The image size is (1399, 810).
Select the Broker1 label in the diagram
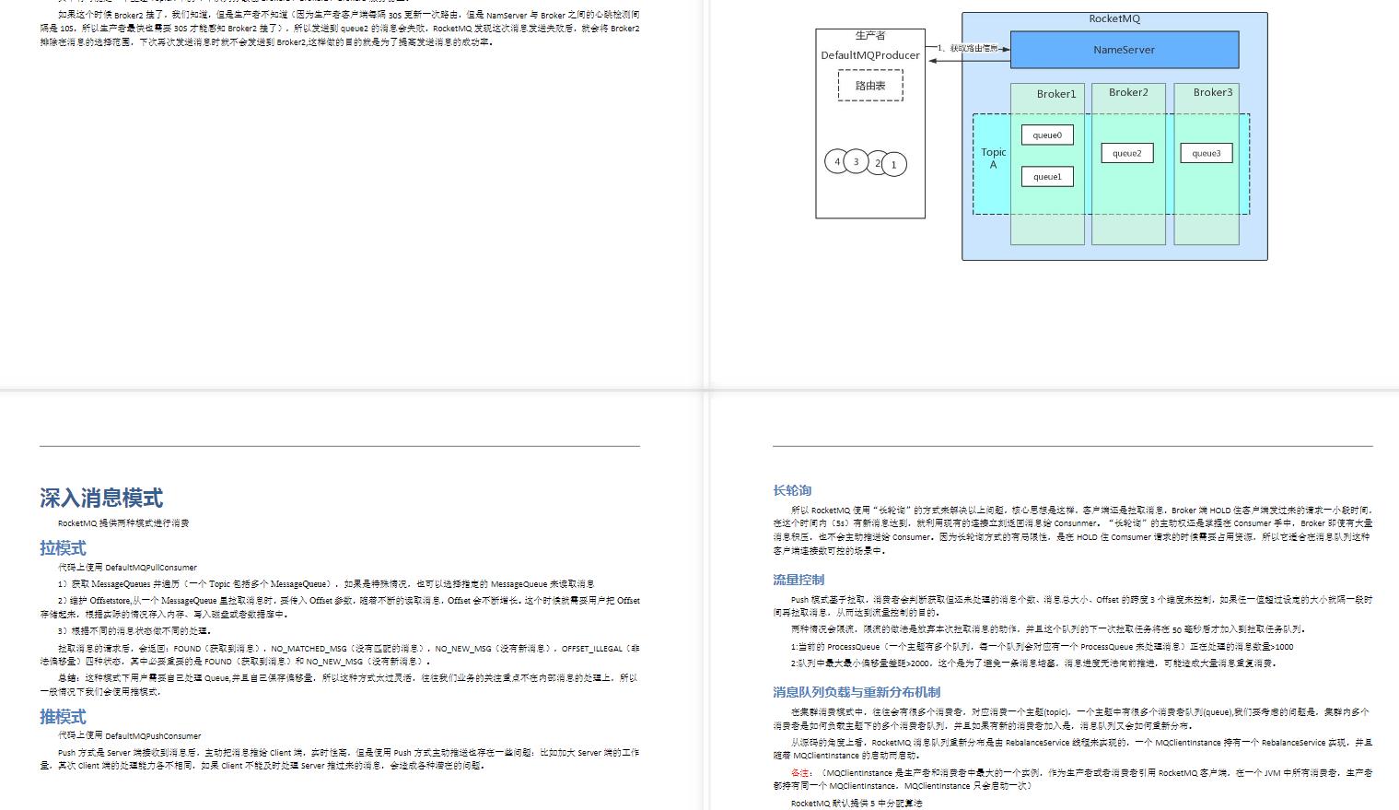click(1055, 94)
